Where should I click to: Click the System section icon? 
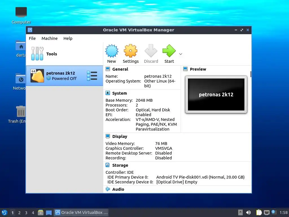108,93
